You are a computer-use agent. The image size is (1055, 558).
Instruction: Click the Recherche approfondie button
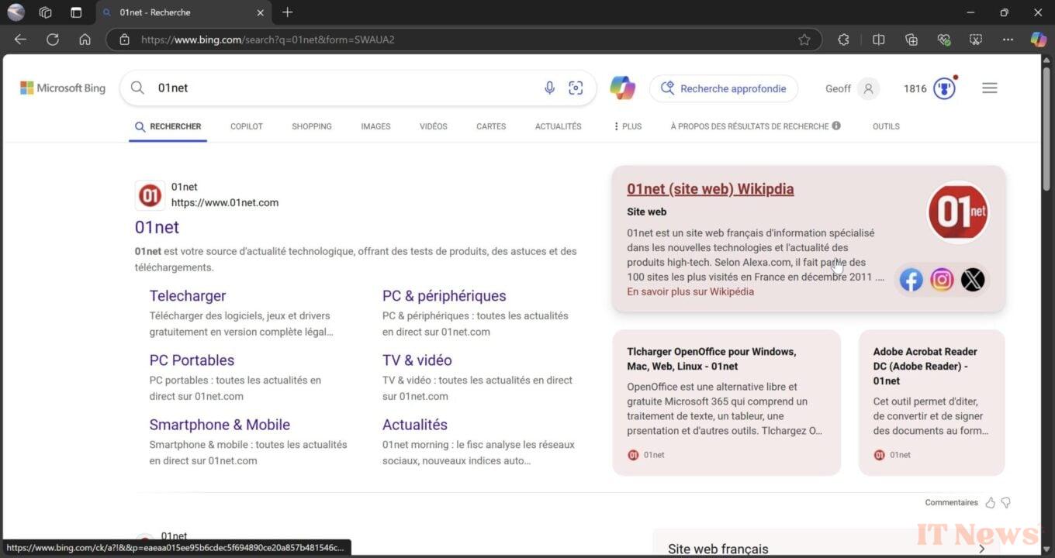(724, 88)
